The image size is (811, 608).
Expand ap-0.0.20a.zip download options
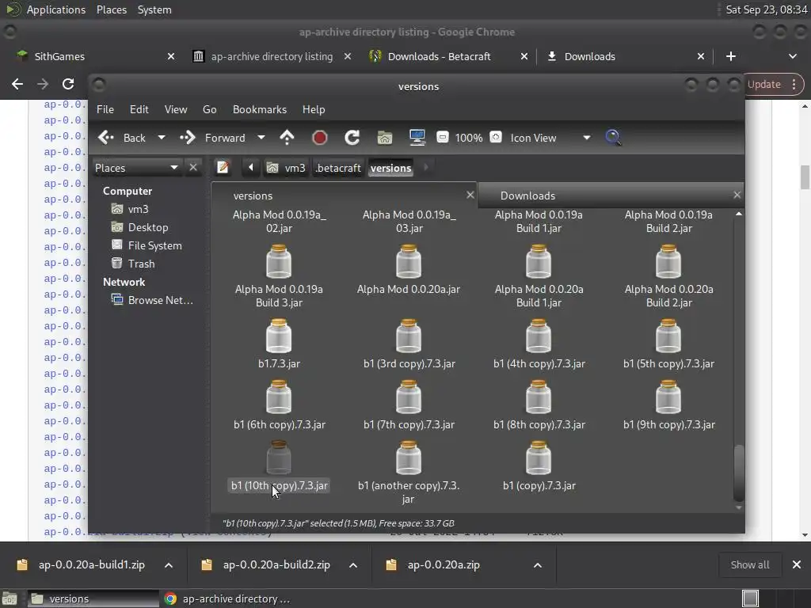click(538, 565)
